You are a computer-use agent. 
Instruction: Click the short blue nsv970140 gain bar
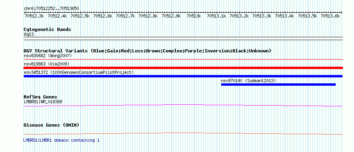[278, 85]
